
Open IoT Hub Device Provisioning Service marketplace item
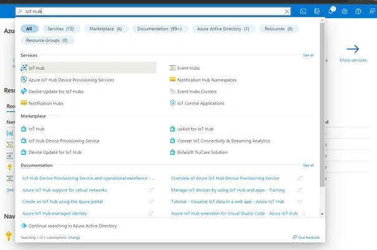click(x=60, y=141)
